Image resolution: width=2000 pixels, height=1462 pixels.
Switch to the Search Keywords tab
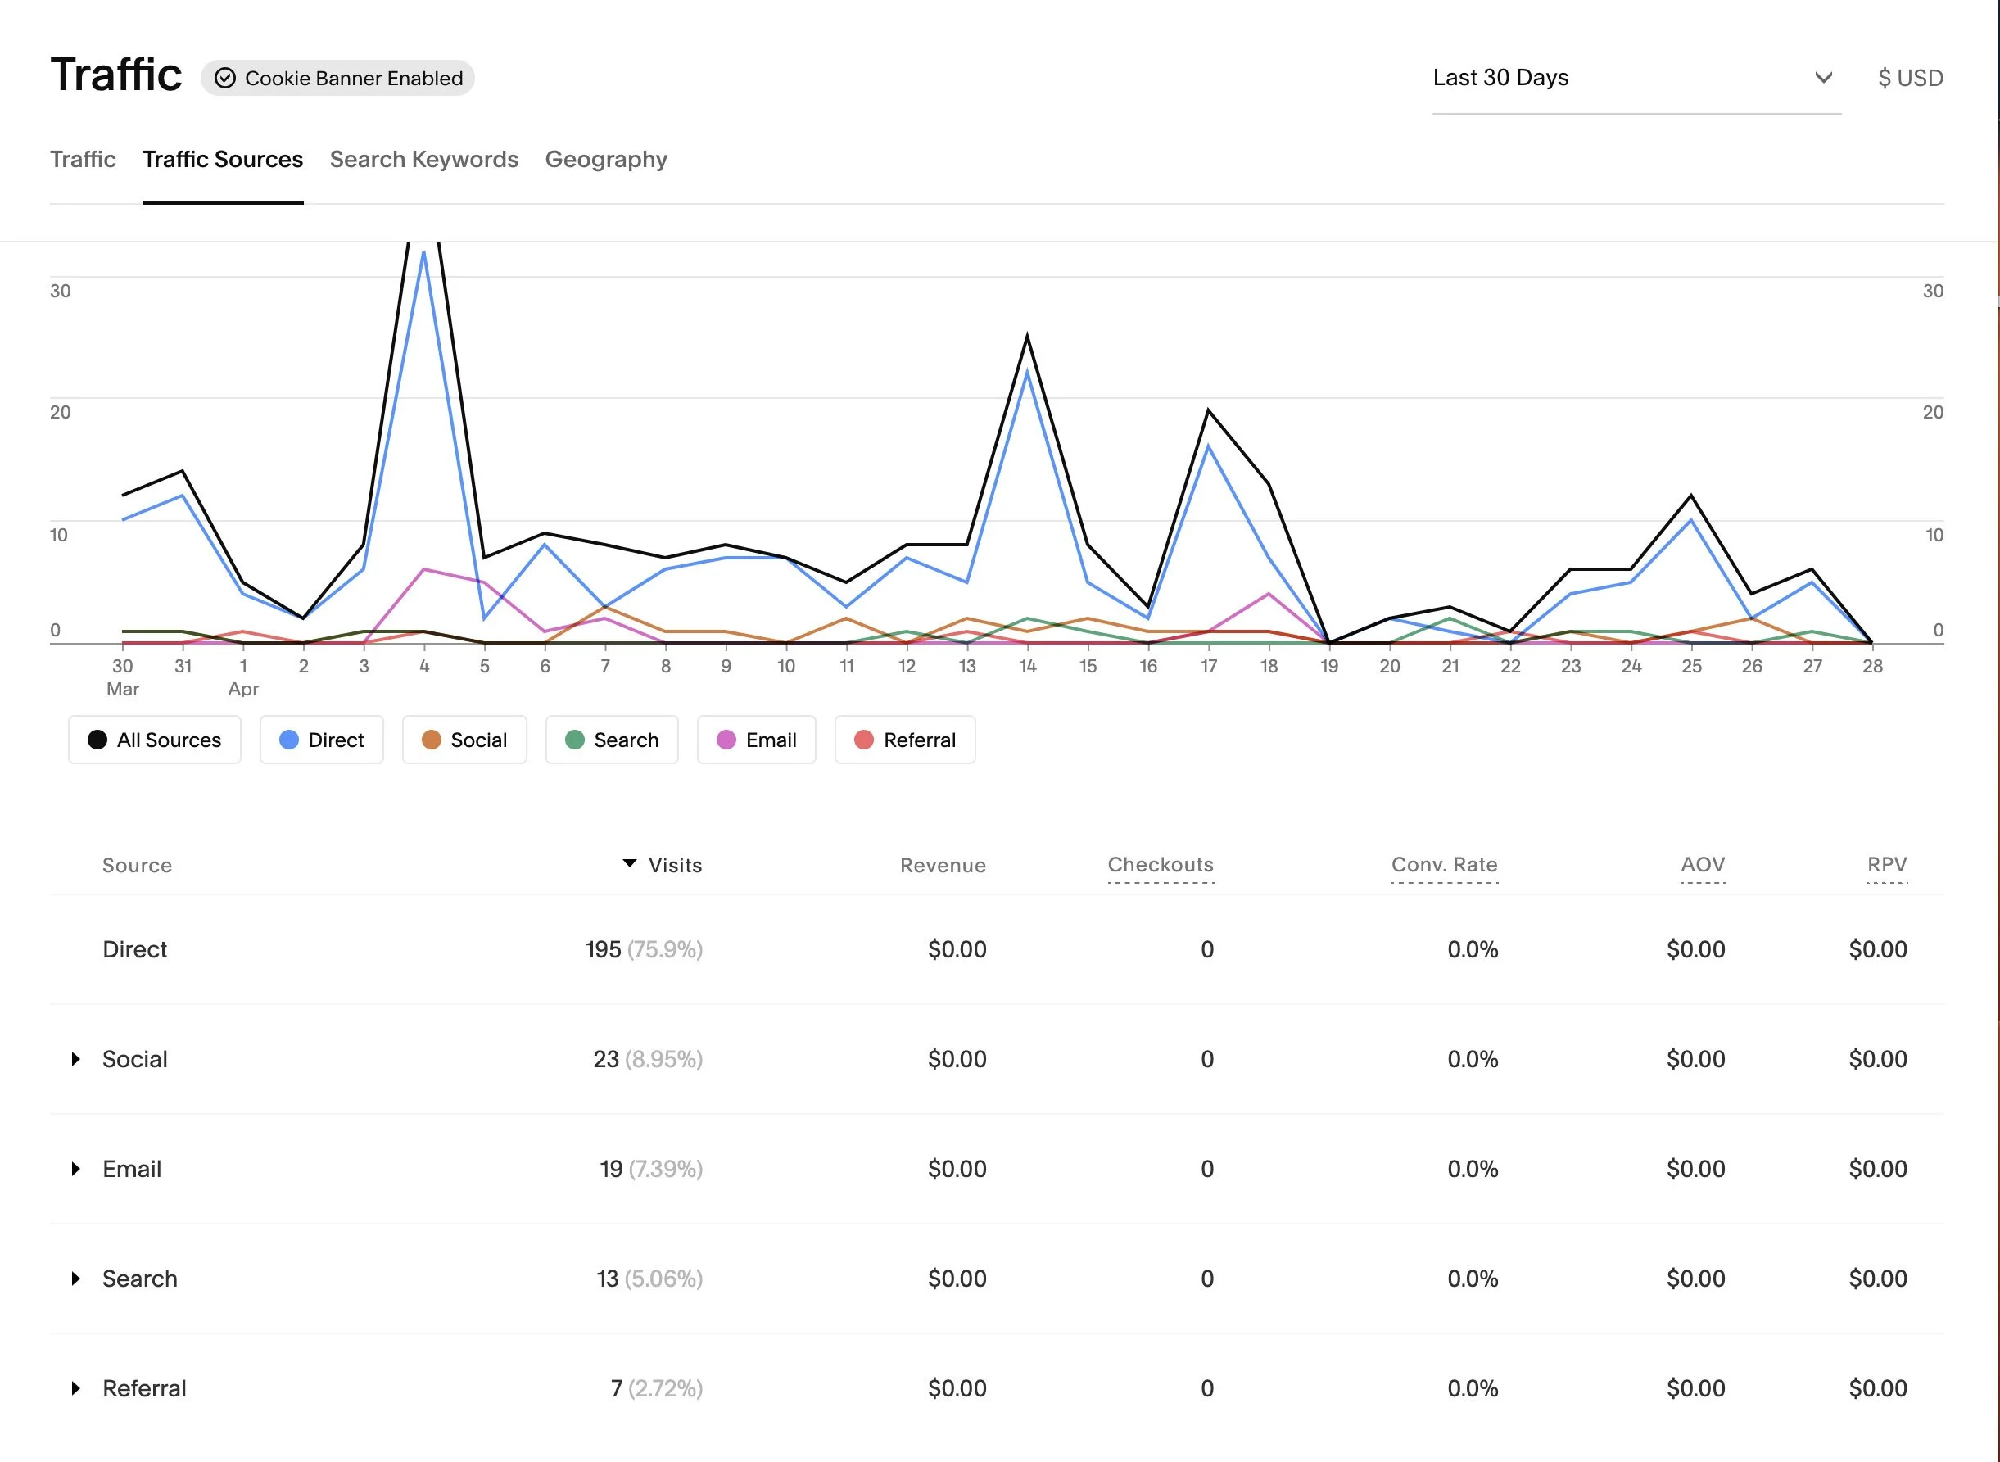coord(424,159)
